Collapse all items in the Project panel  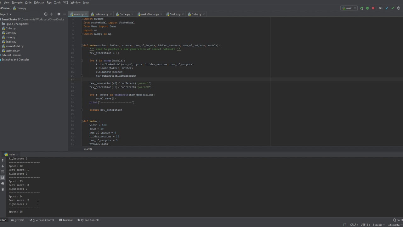pos(52,14)
